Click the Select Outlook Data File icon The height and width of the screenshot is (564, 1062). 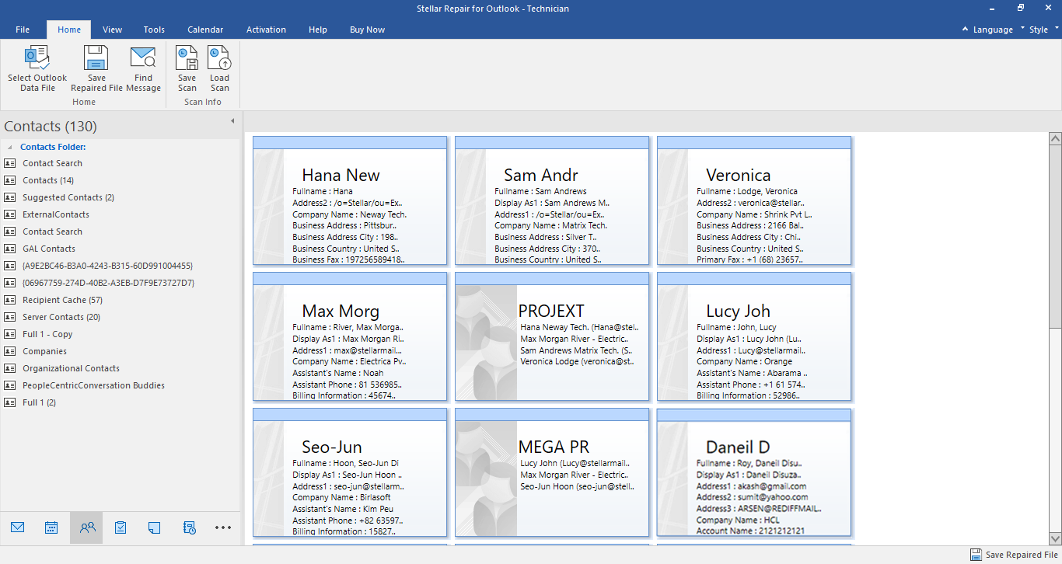point(37,58)
